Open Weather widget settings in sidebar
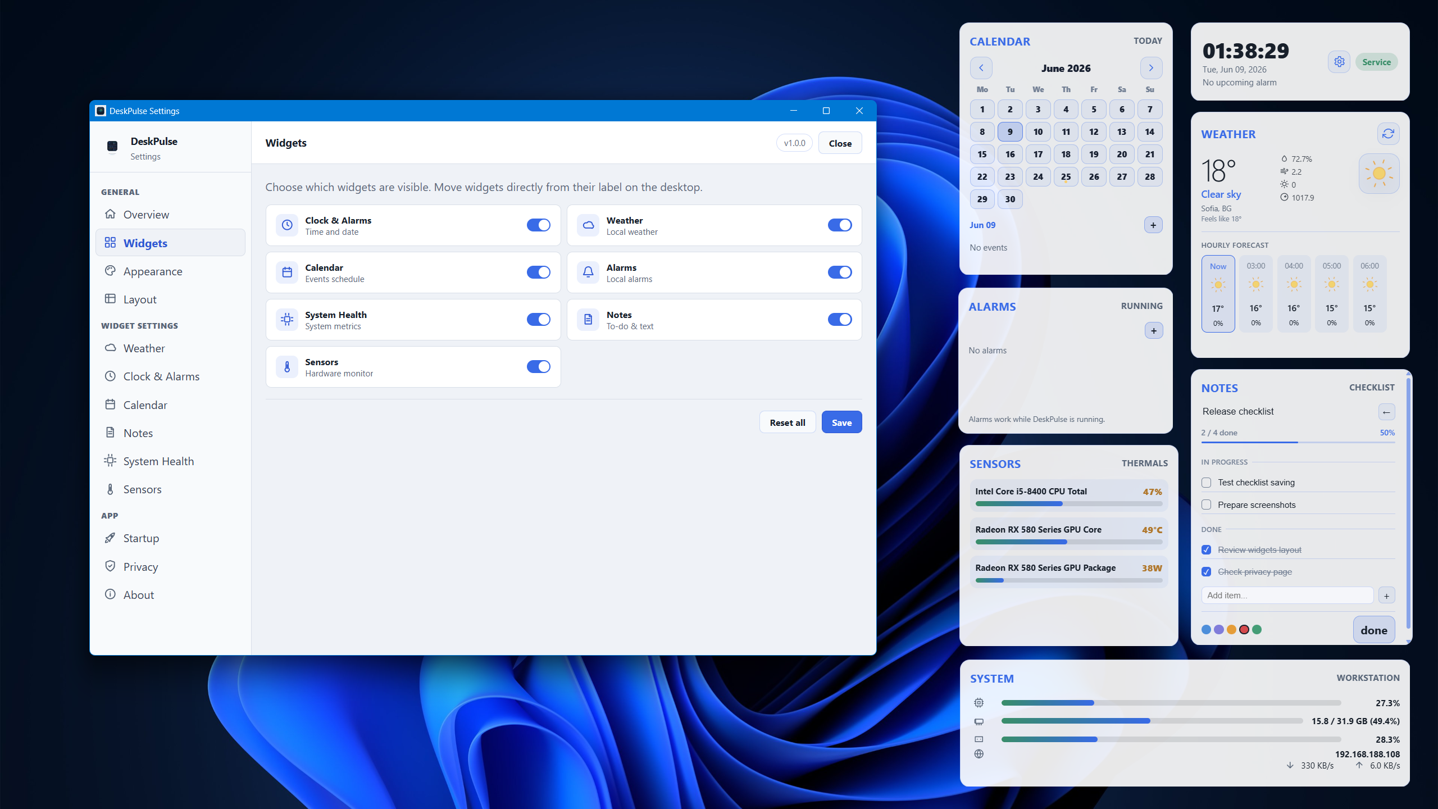Viewport: 1438px width, 809px height. [170, 348]
